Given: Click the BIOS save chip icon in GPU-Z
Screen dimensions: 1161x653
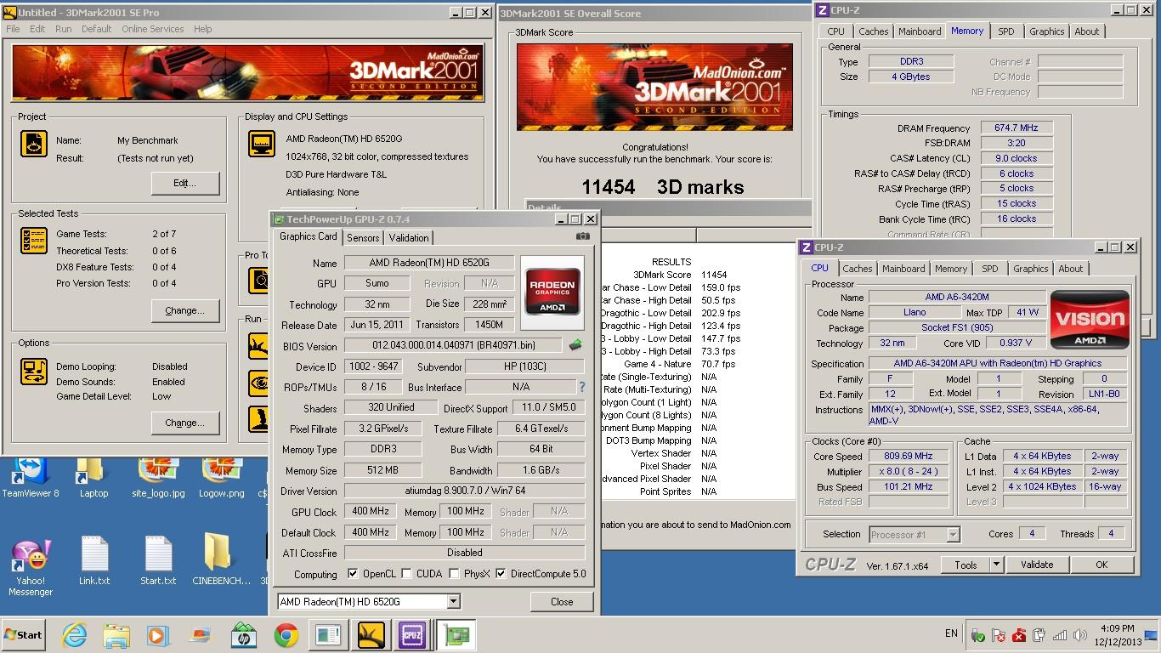Looking at the screenshot, I should (x=575, y=345).
